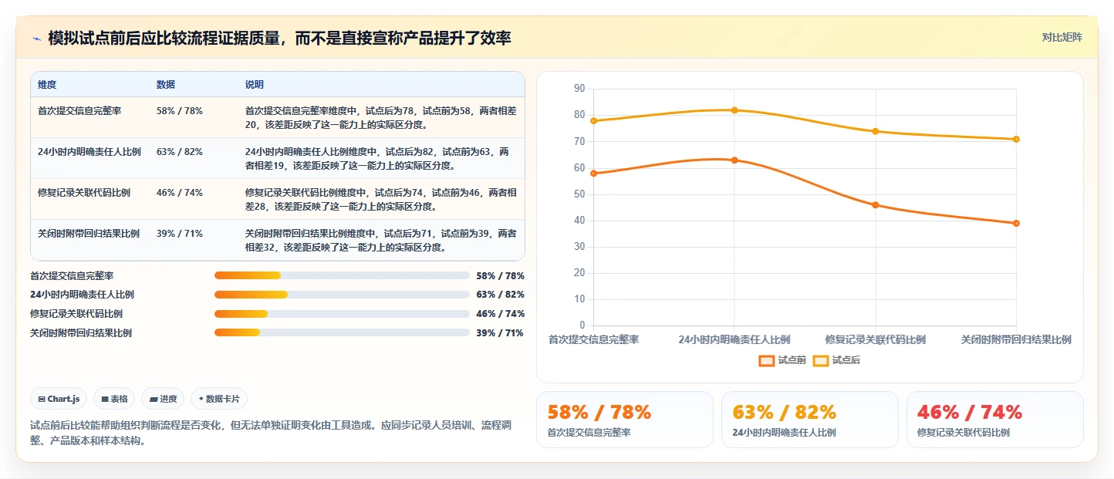
Task: Click the 试点后 yellow legend color box
Action: (x=820, y=360)
